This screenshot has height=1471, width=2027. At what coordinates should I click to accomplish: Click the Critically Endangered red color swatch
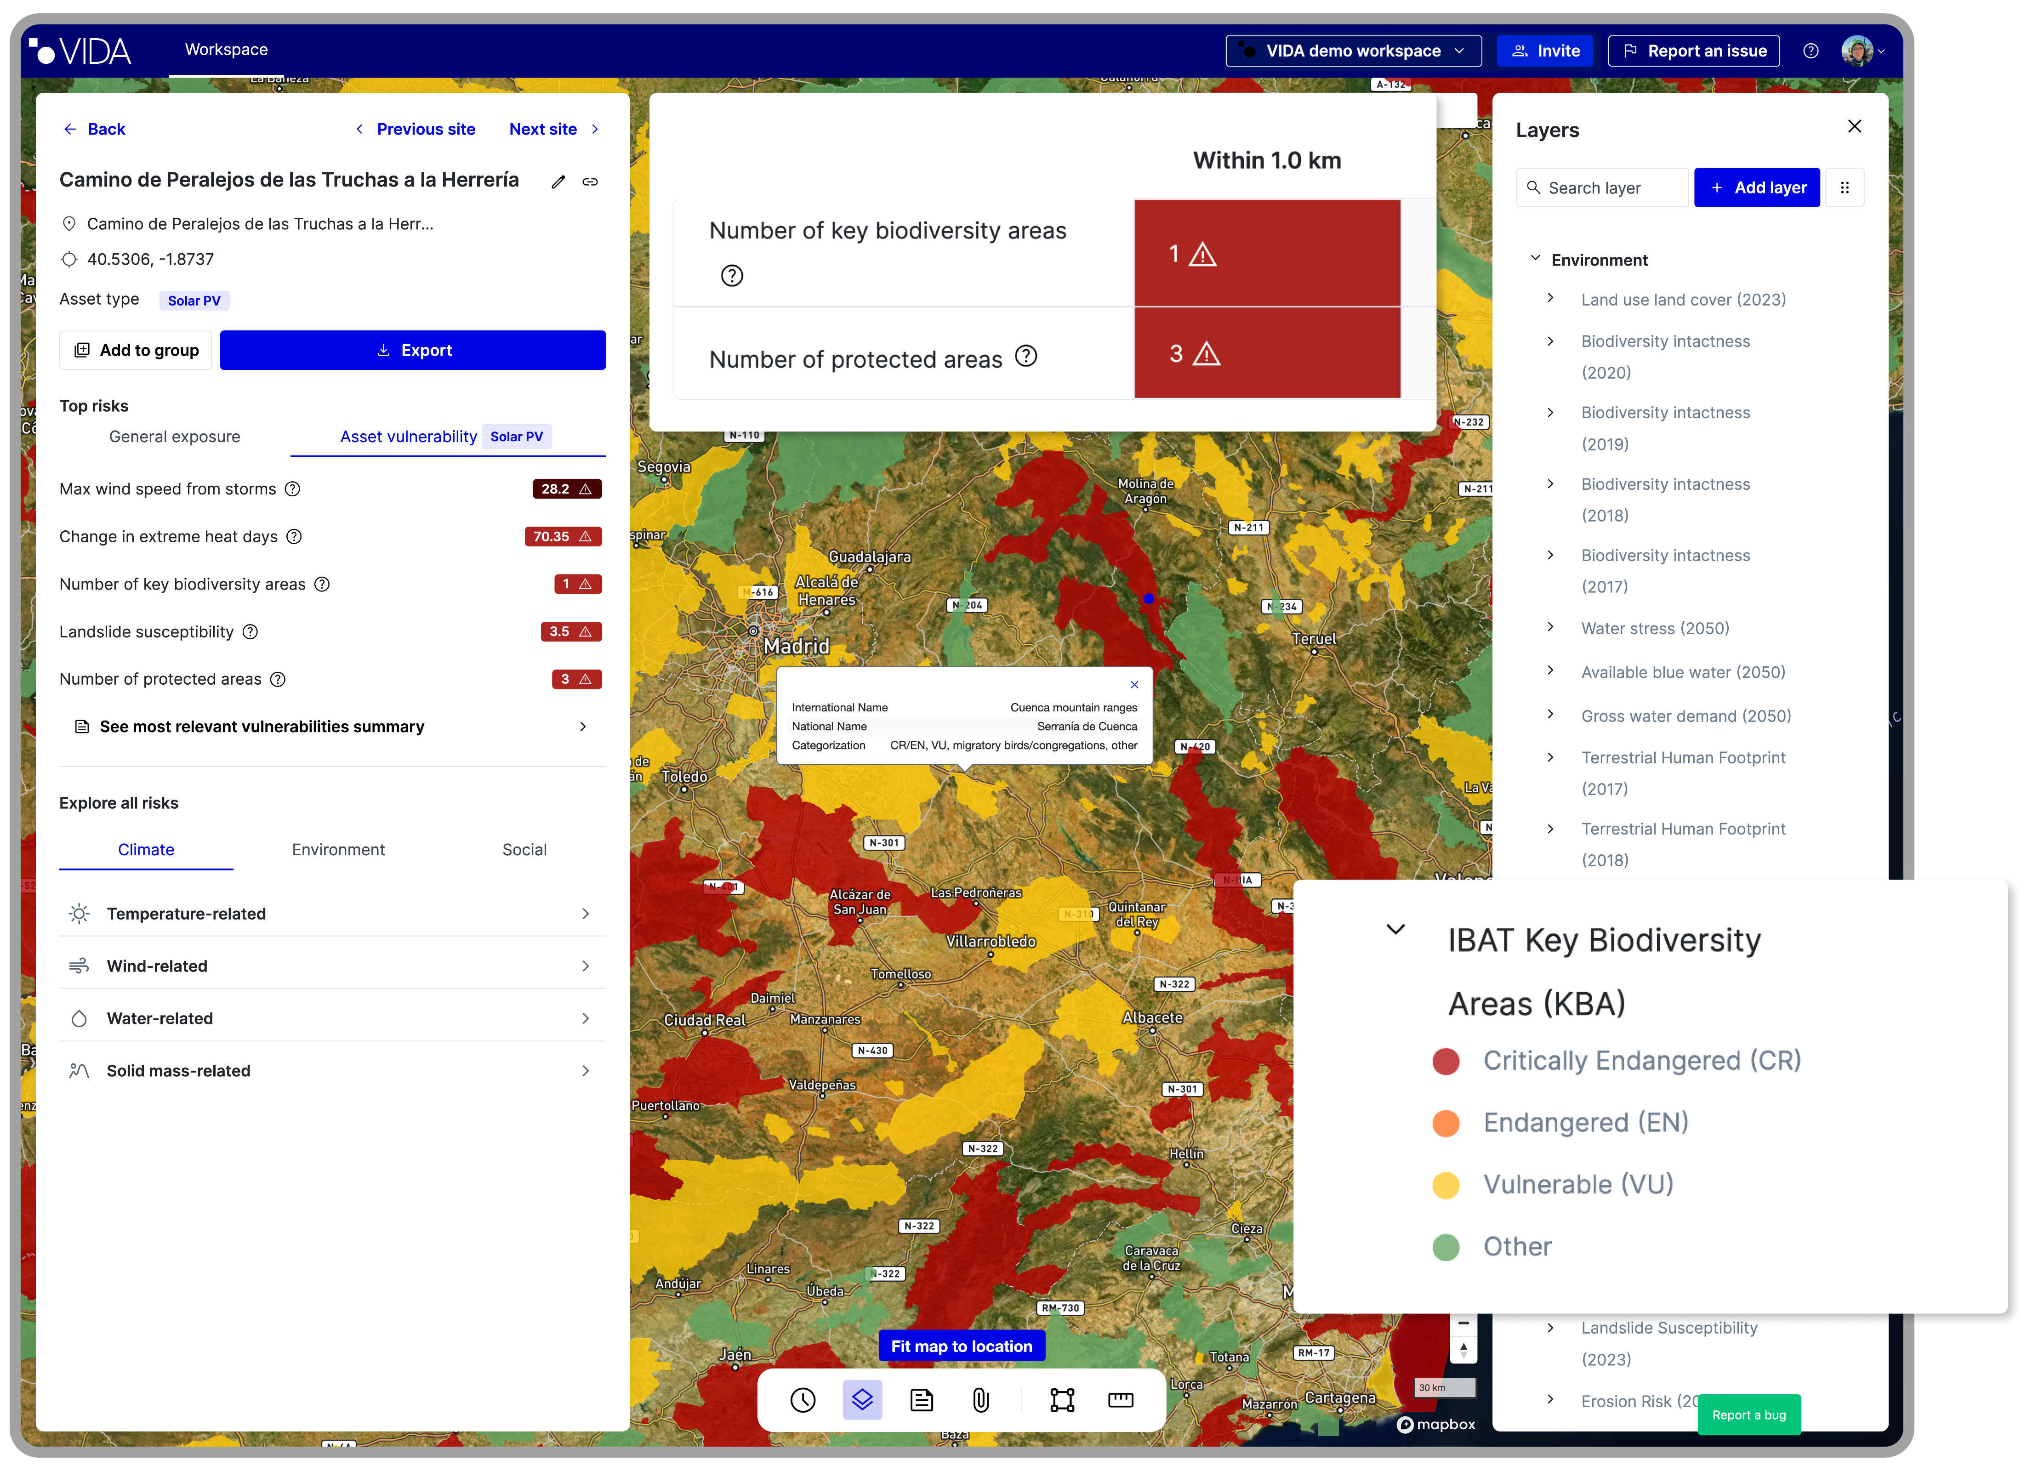(x=1445, y=1062)
